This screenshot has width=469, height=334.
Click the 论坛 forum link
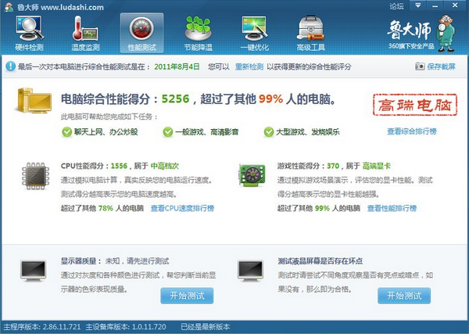[396, 6]
